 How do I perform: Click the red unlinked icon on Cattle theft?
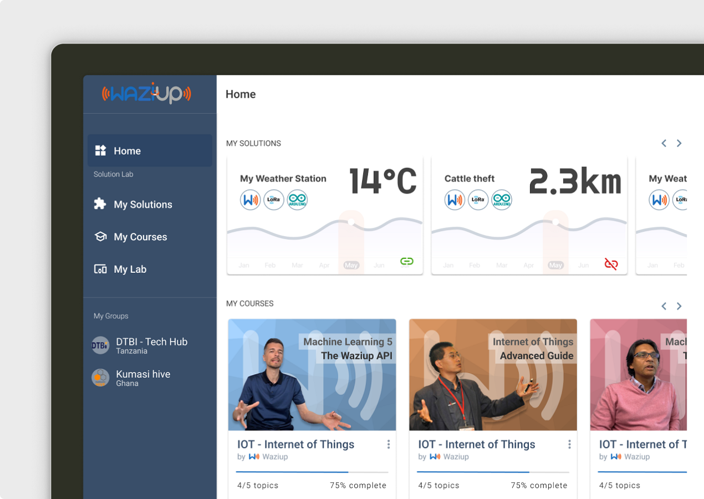pos(611,264)
